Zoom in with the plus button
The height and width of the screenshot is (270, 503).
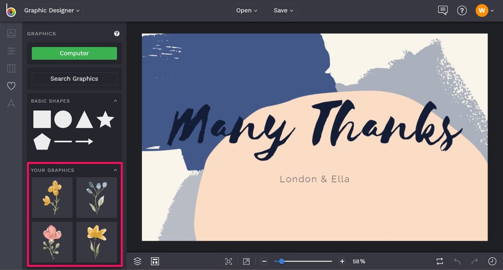pyautogui.click(x=342, y=261)
